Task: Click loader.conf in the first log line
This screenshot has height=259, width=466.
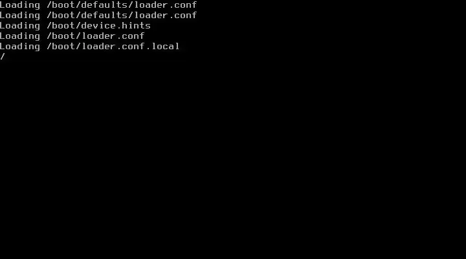Action: pos(166,5)
